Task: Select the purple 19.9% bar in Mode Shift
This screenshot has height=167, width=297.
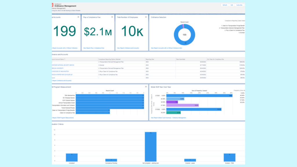Action: click(183, 105)
